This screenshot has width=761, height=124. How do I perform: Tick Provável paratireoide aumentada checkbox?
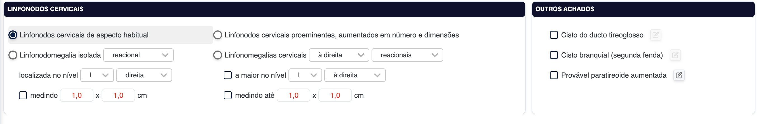(554, 75)
